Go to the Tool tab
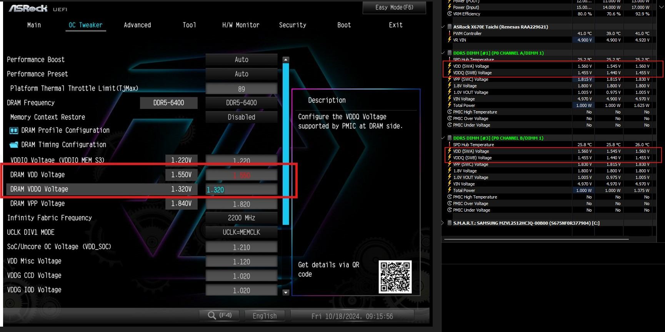 point(189,25)
